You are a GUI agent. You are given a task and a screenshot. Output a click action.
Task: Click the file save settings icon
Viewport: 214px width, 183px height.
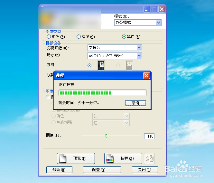[149, 159]
